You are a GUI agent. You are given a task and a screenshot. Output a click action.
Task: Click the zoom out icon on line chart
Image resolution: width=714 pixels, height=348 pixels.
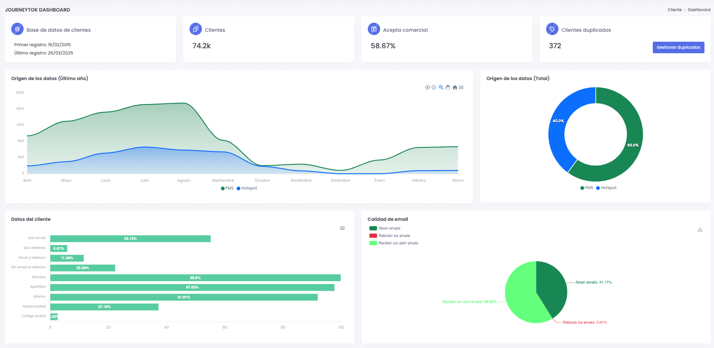pyautogui.click(x=434, y=88)
